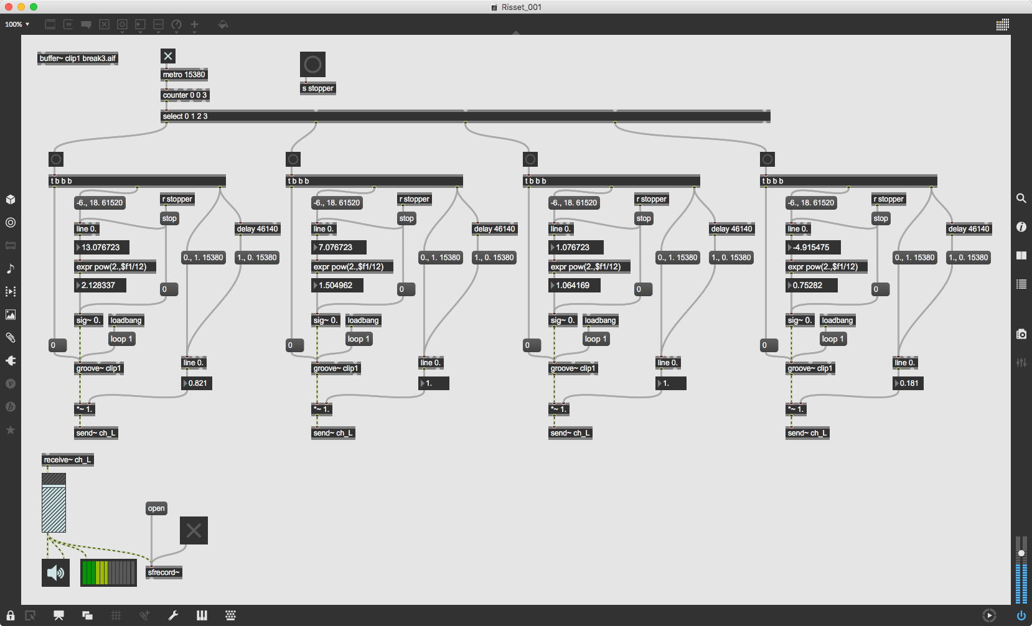The image size is (1032, 626).
Task: Click the grid icon at top toolbar's right end
Action: (1002, 25)
